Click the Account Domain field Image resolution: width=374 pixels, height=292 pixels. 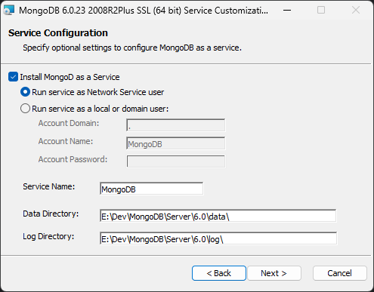[176, 125]
